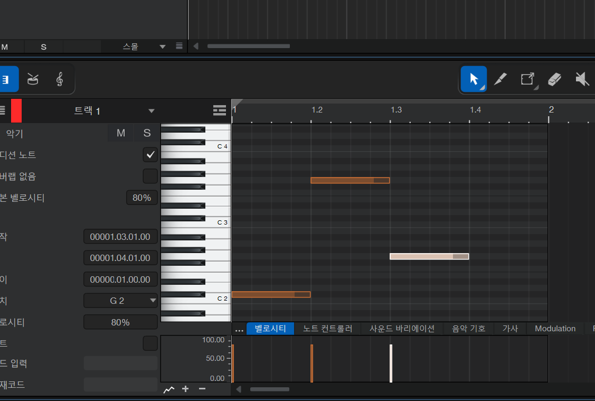Enable the 오버랩 없음 checkbox

click(150, 176)
